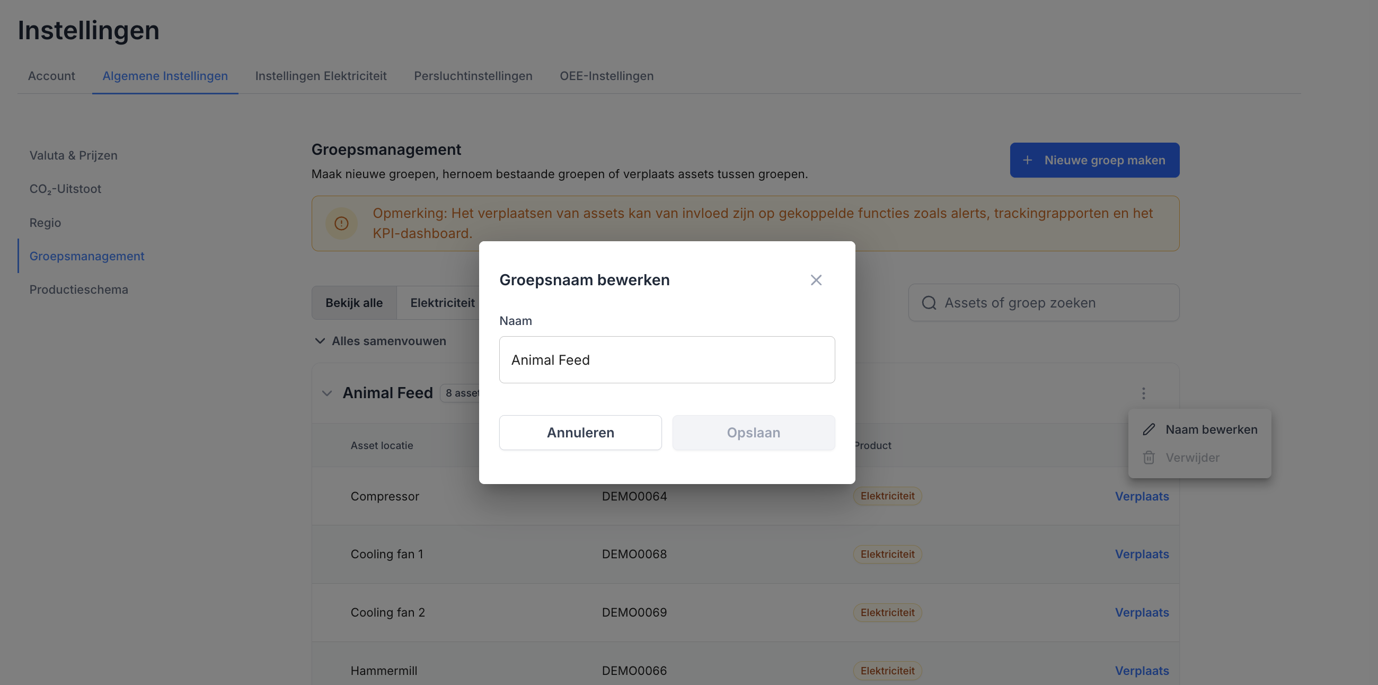Switch to the Instellingen Elektriciteit tab
The height and width of the screenshot is (685, 1378).
(x=321, y=76)
